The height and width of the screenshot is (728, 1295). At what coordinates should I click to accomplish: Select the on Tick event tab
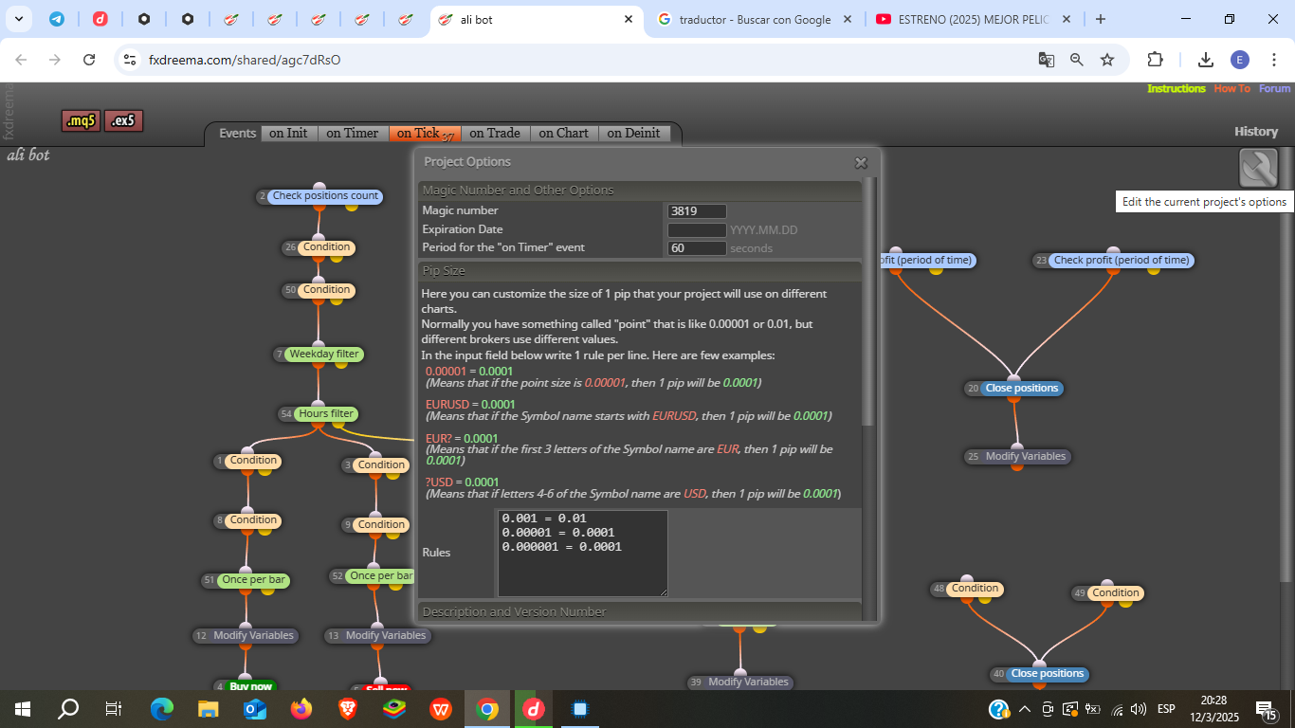pos(425,134)
